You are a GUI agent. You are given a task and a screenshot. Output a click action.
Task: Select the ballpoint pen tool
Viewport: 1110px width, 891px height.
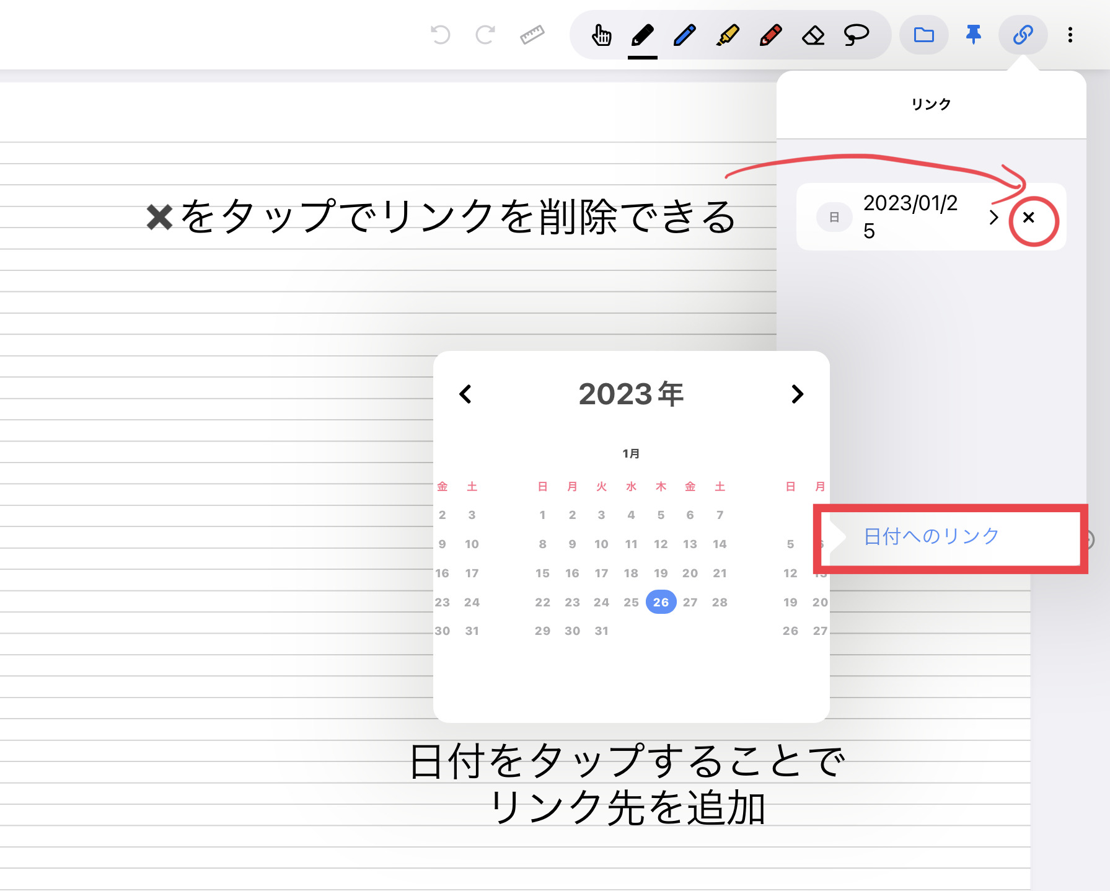684,35
